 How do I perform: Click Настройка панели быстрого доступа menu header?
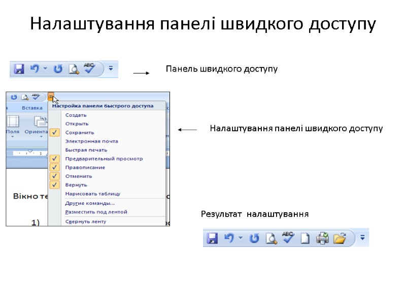(x=103, y=106)
